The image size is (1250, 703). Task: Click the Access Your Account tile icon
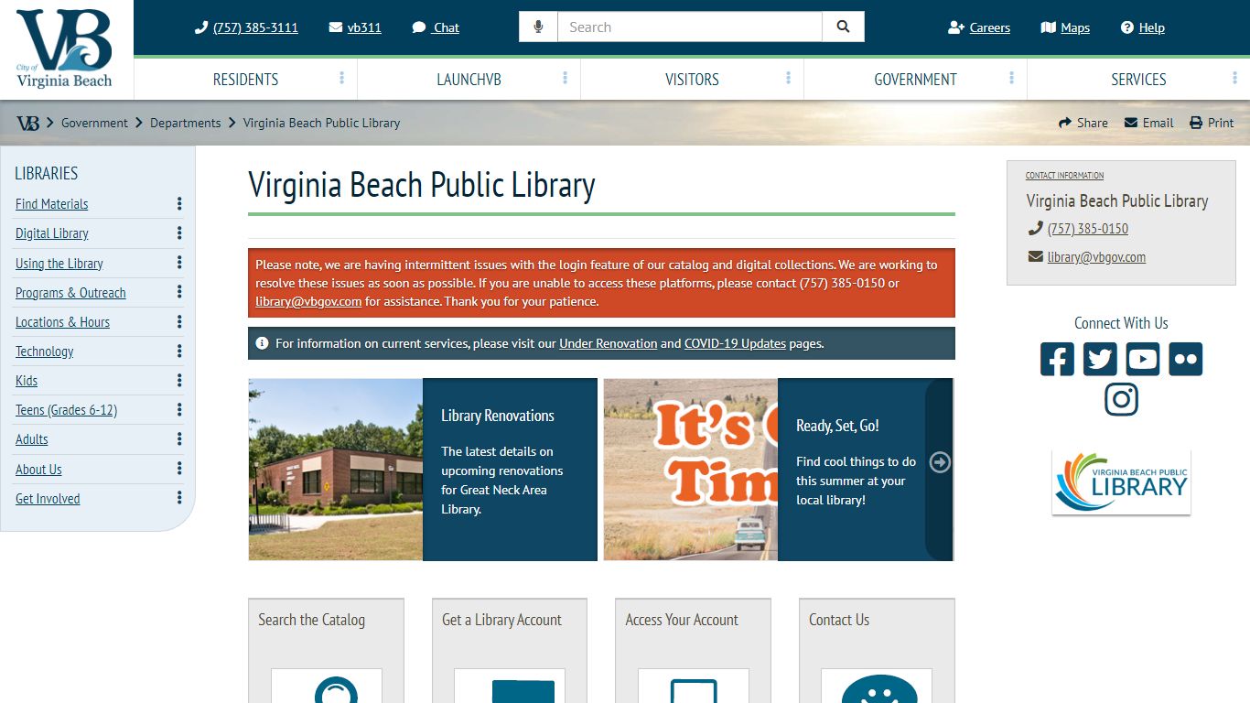694,687
